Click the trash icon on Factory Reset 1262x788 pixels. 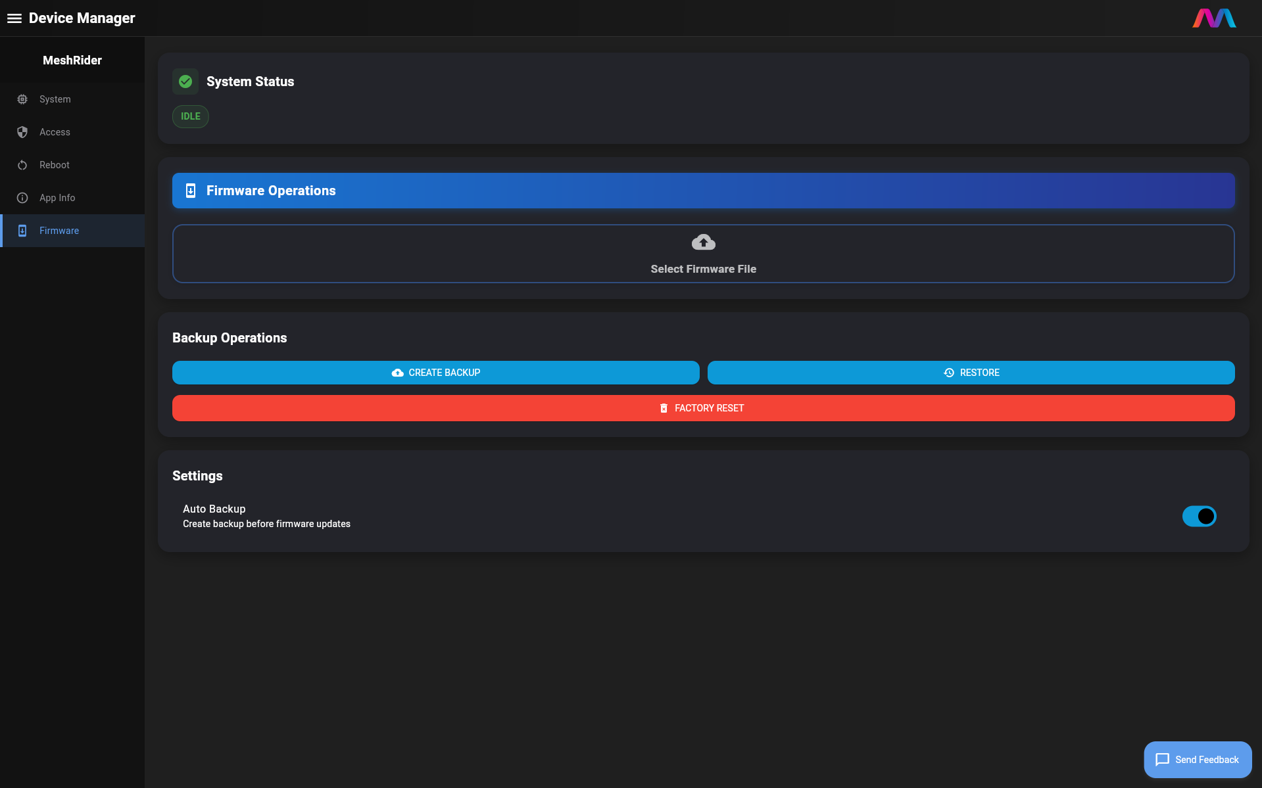tap(664, 408)
